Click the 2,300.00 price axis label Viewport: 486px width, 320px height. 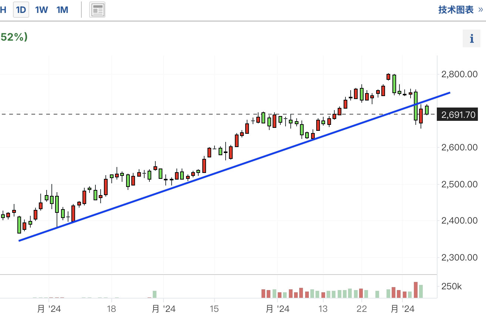[x=459, y=257]
